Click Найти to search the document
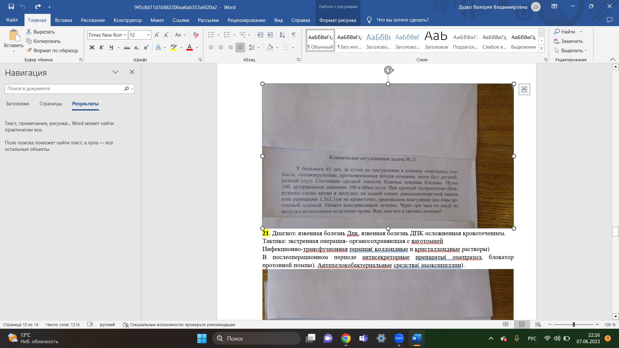619x348 pixels. 565,32
